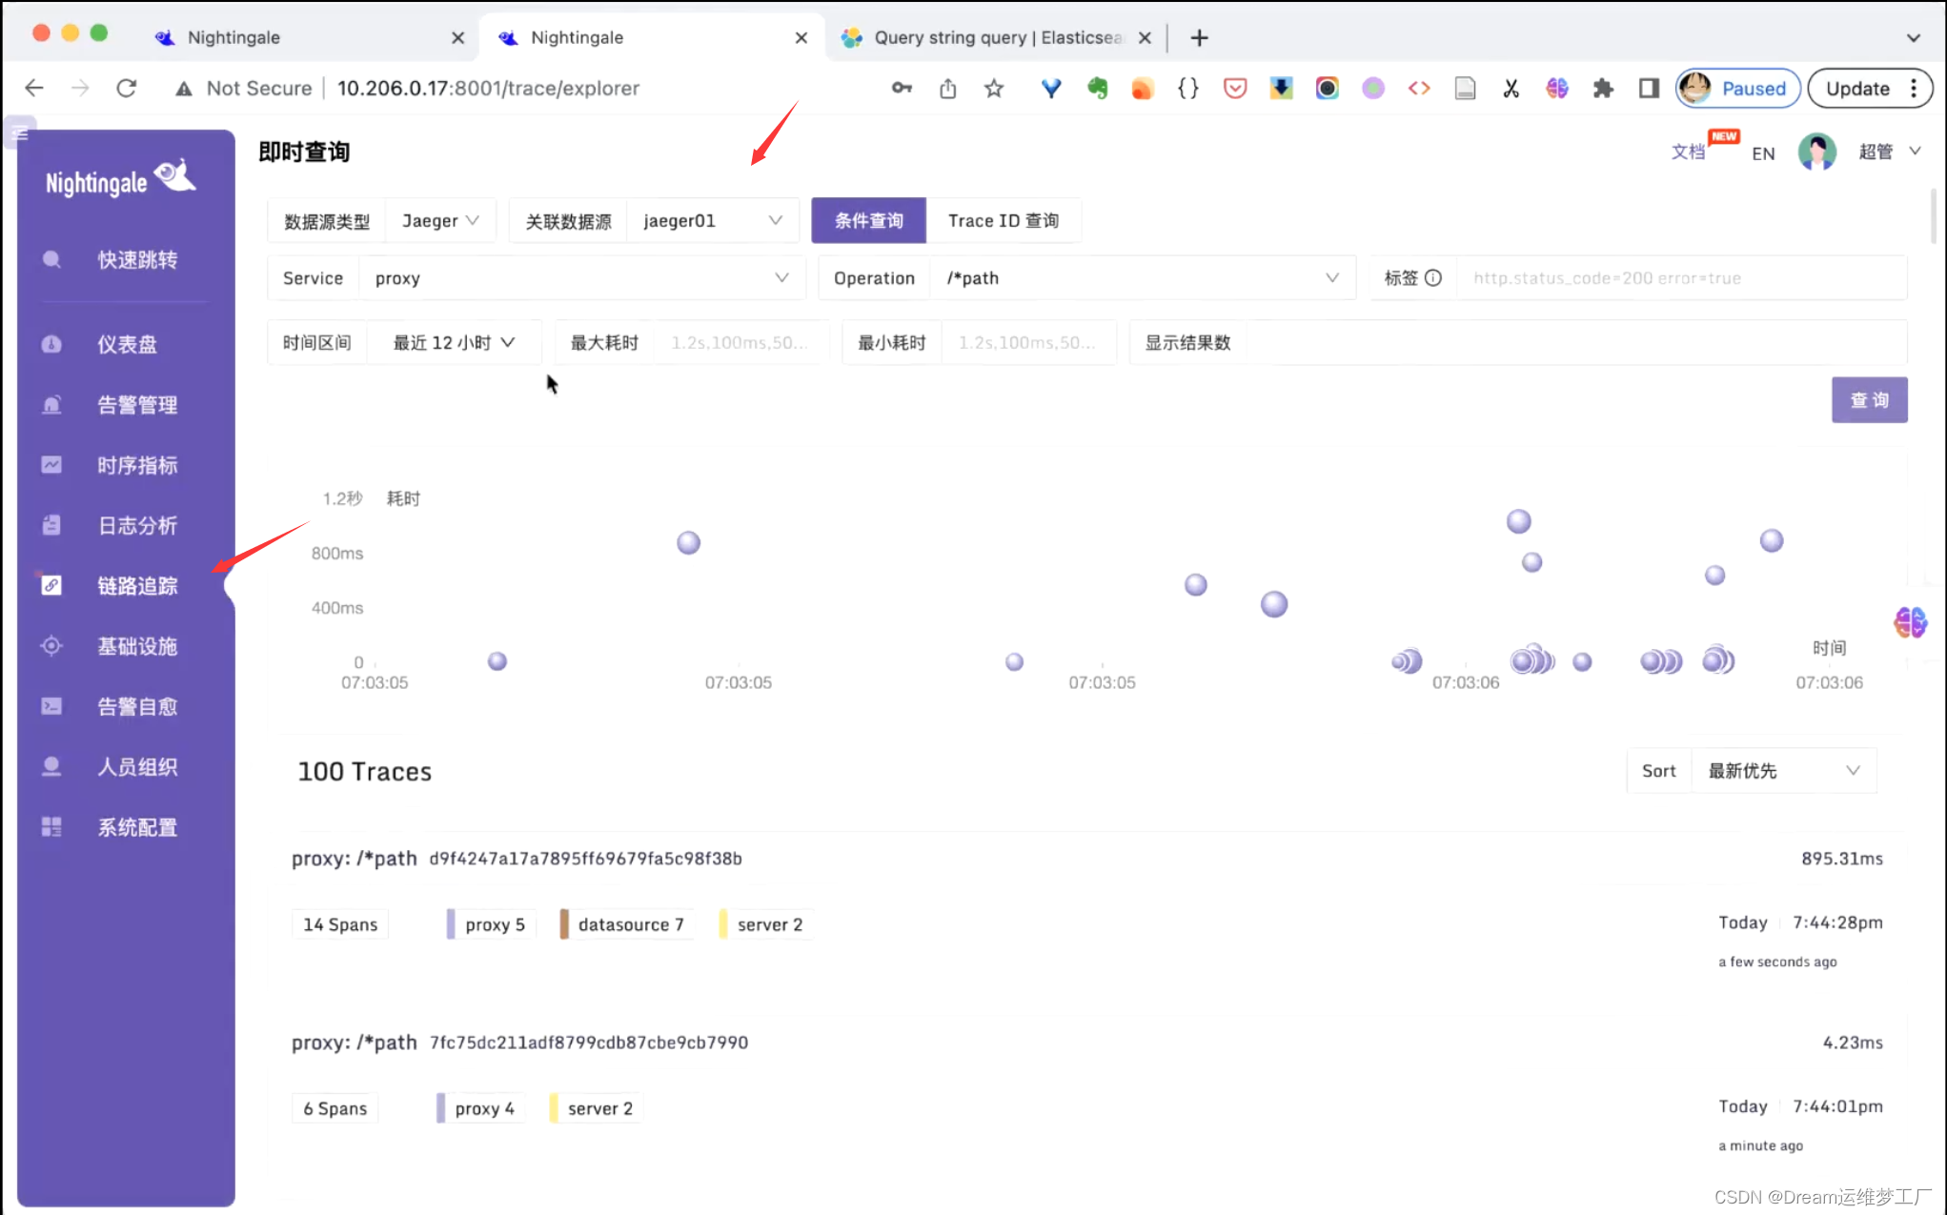1947x1215 pixels.
Task: Click the 系统配置 grid icon
Action: pyautogui.click(x=51, y=827)
